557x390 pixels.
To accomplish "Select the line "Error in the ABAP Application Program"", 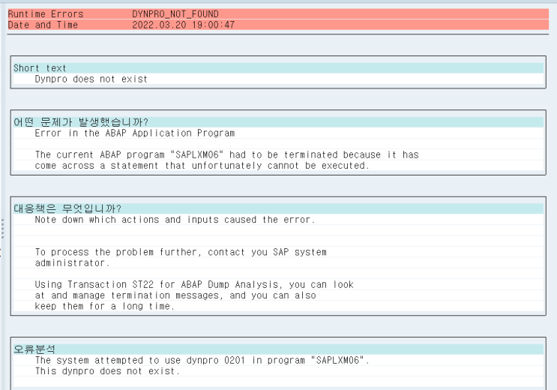I will pos(135,133).
